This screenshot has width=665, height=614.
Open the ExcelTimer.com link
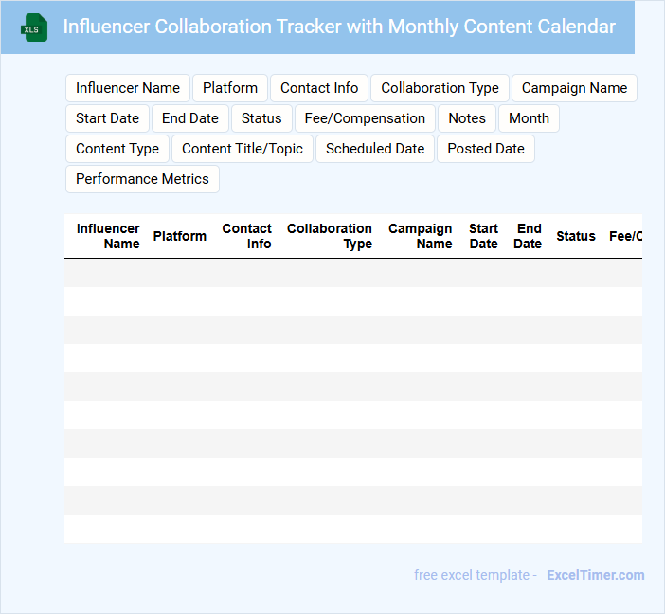click(596, 575)
